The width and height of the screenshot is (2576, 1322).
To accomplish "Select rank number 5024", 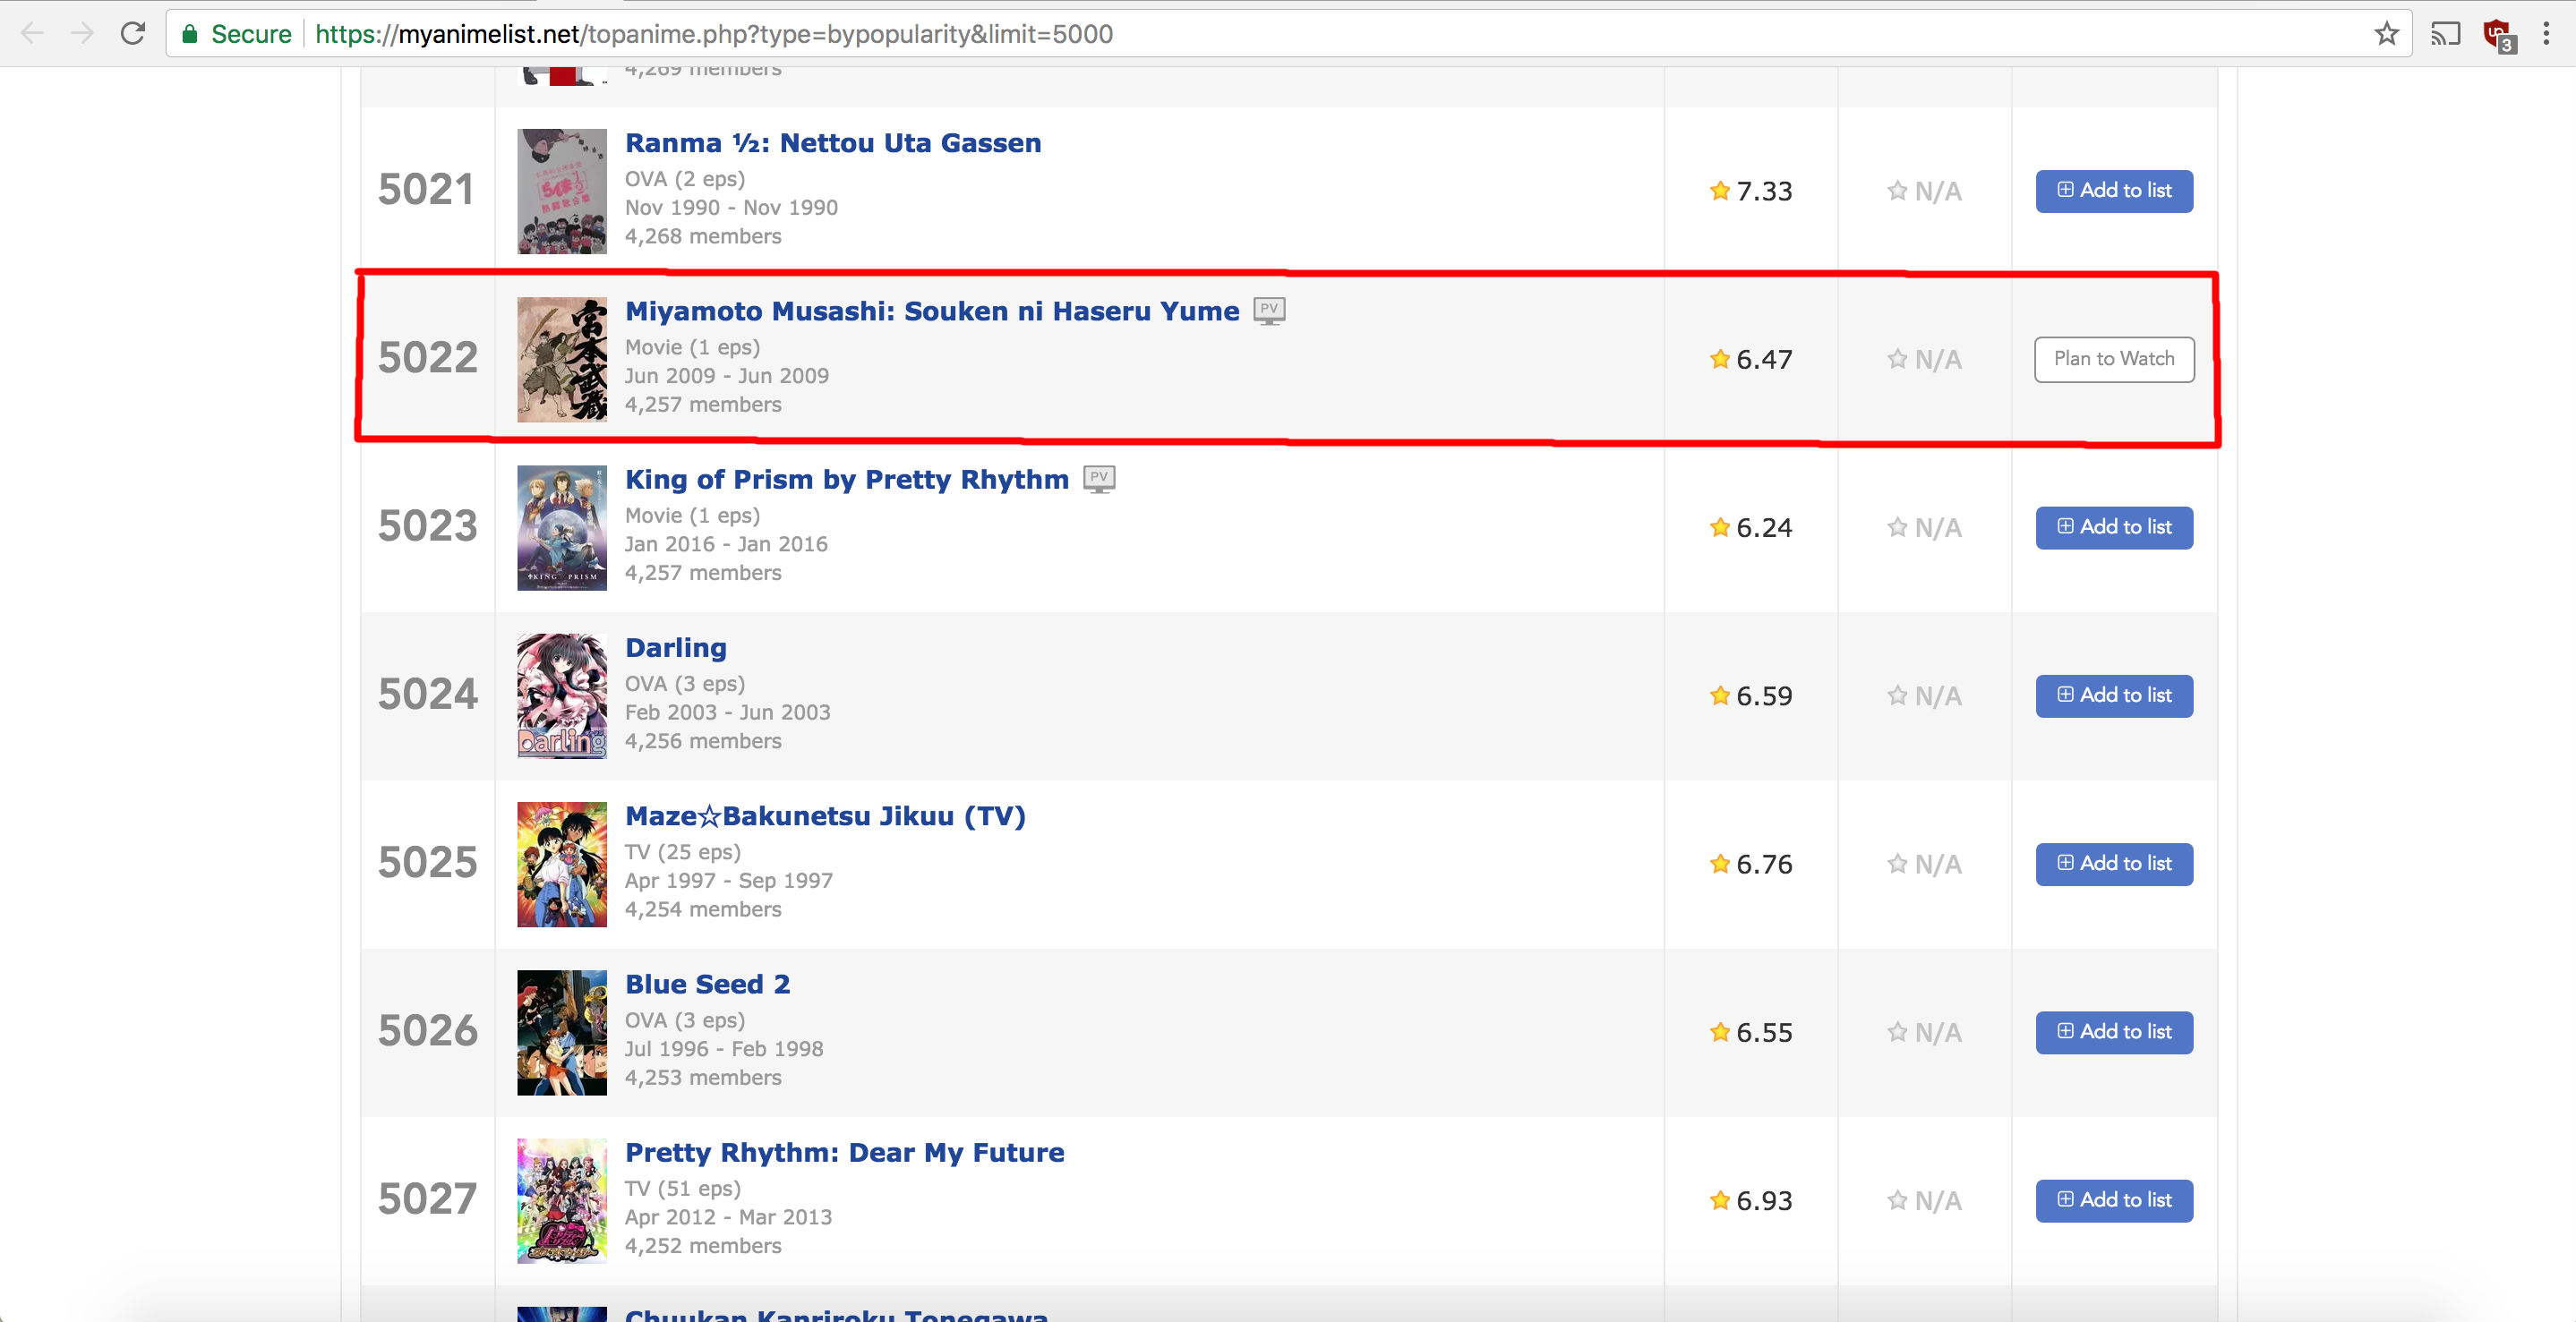I will click(x=428, y=695).
